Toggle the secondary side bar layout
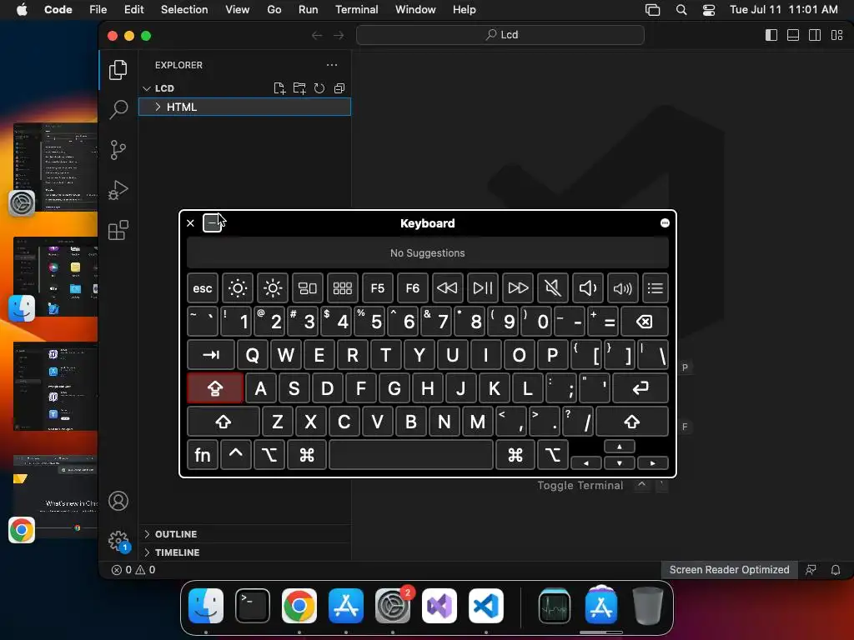 [815, 35]
